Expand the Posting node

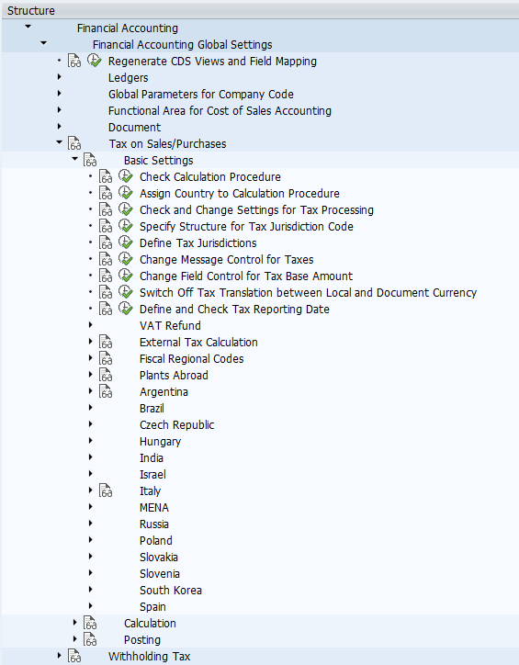point(75,639)
